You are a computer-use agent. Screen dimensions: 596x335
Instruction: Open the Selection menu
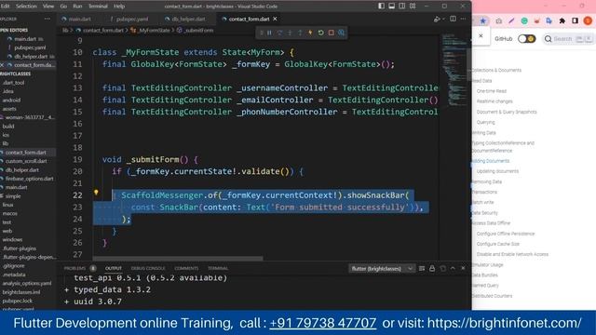[26, 7]
